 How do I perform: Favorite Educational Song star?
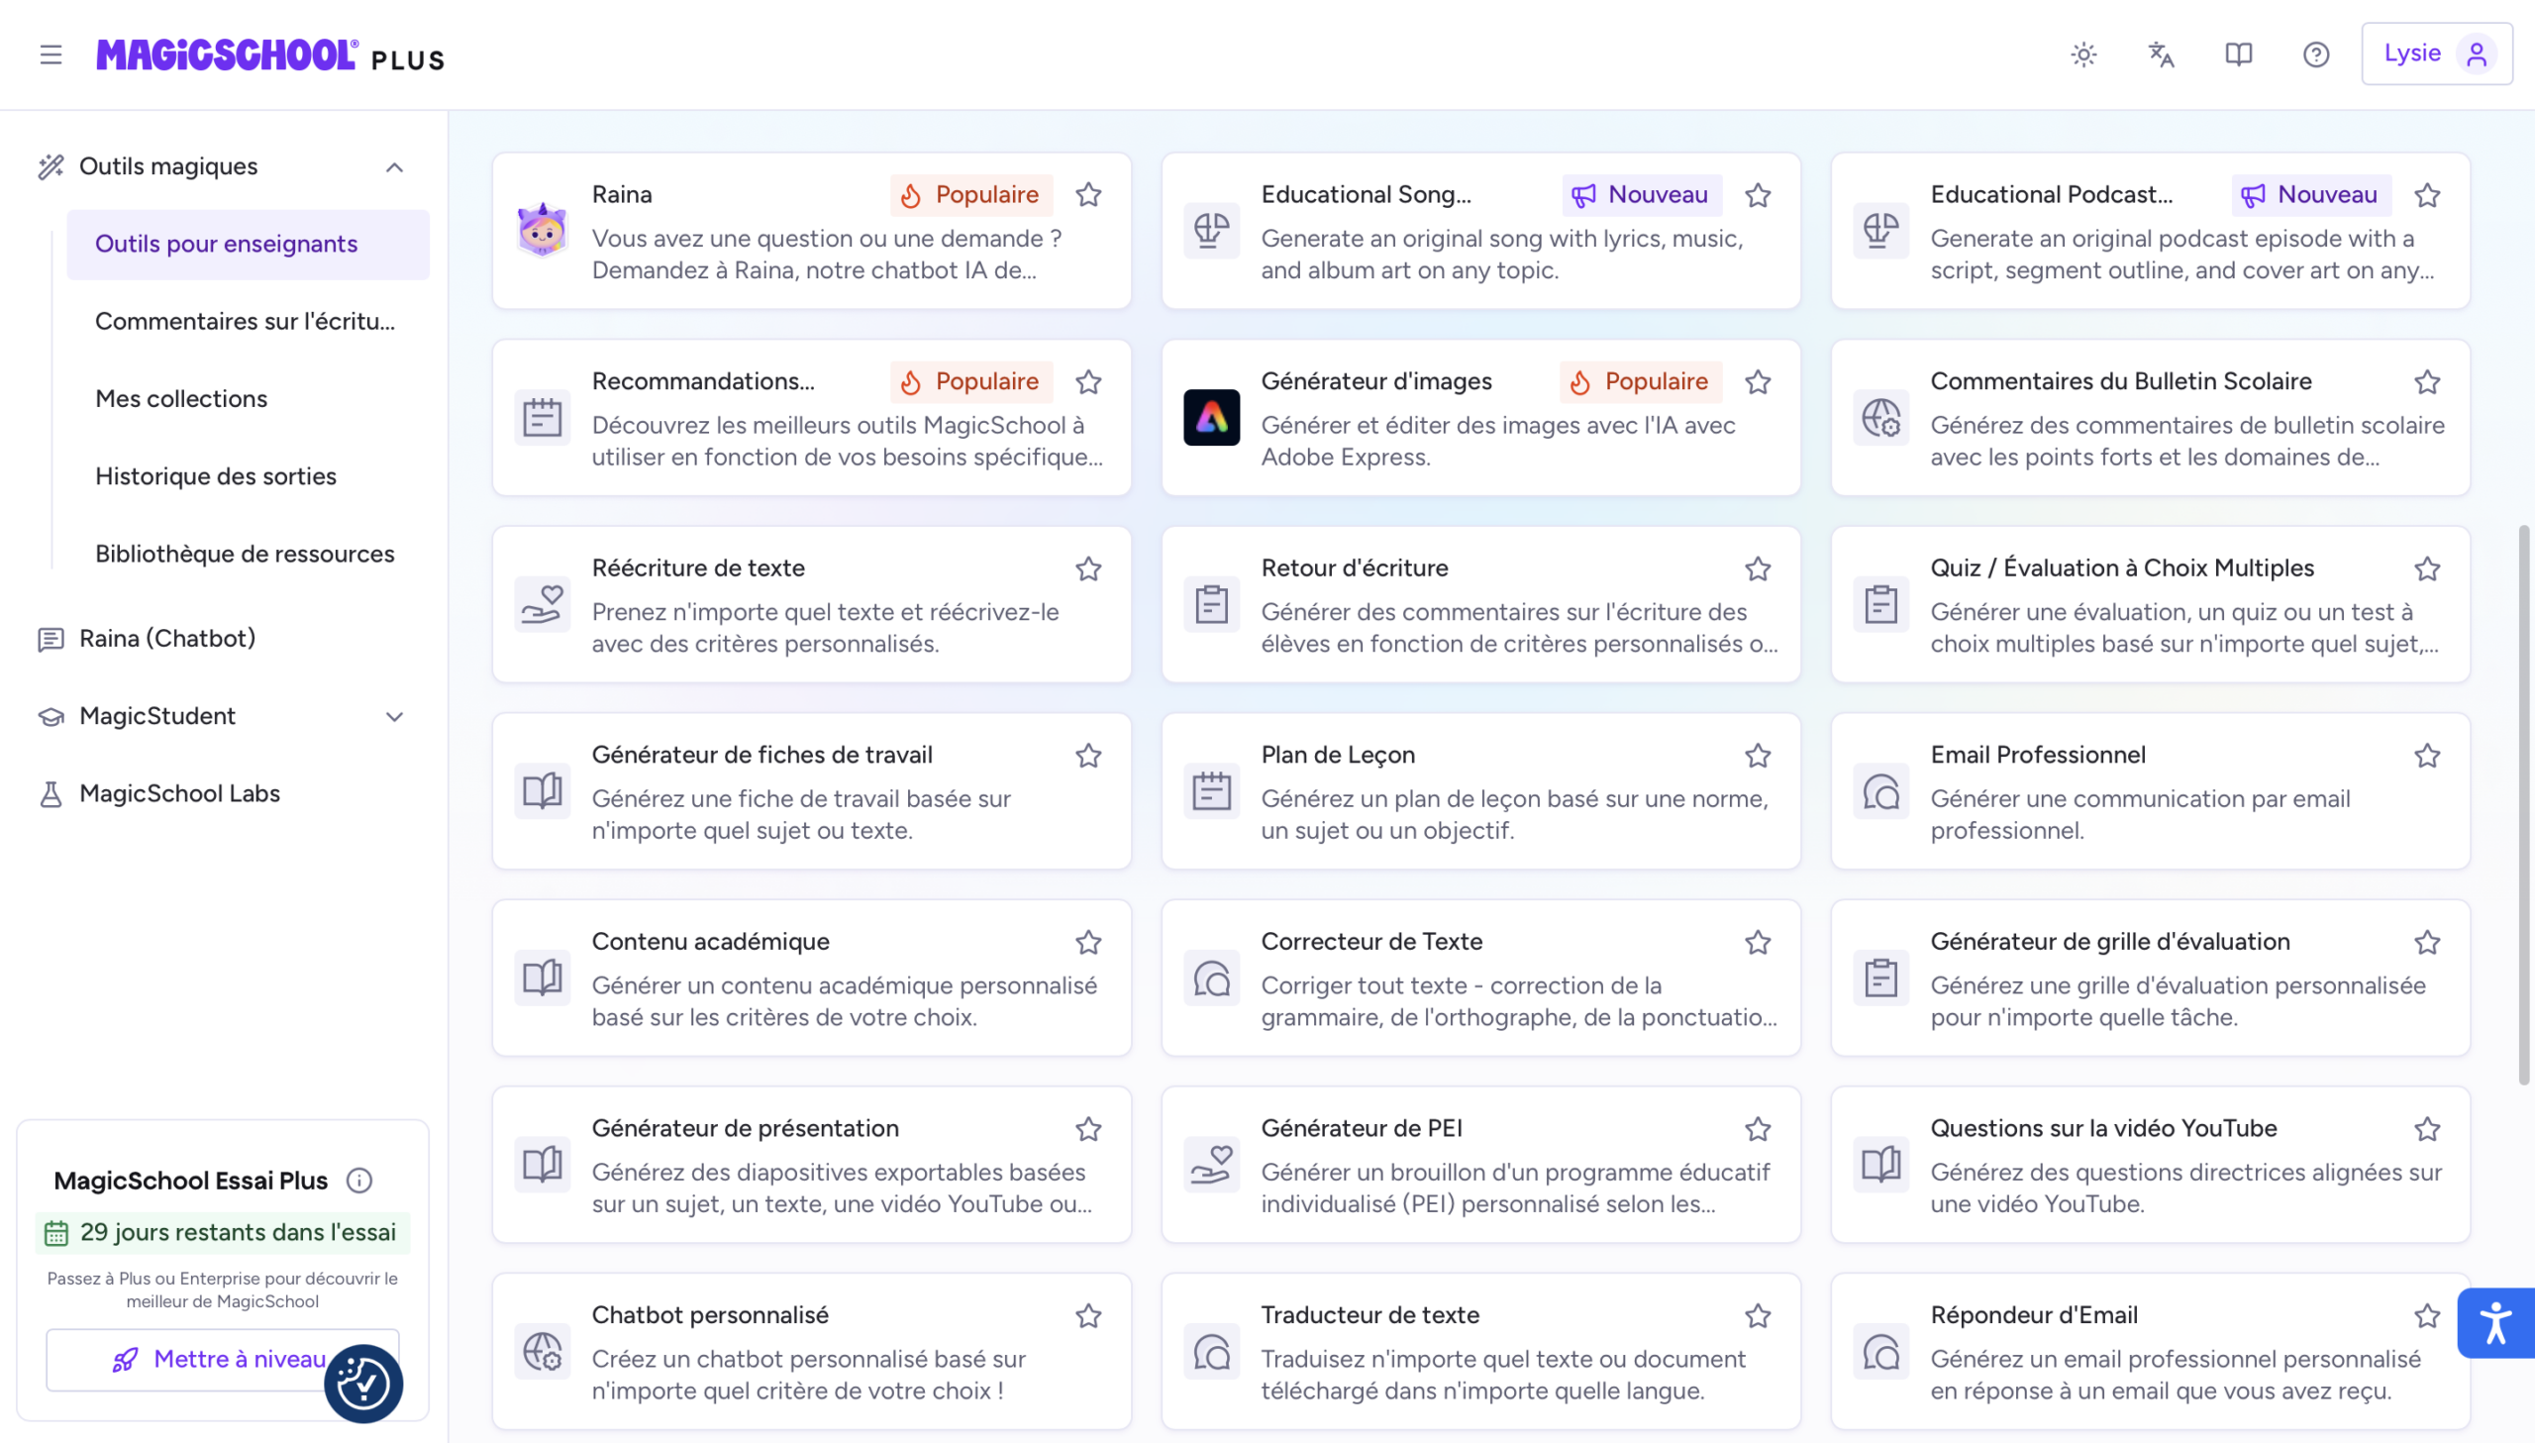(x=1759, y=195)
